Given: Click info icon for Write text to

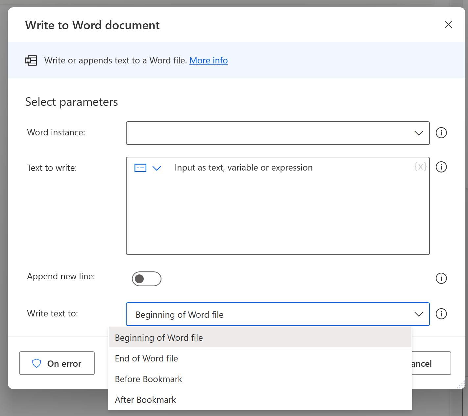Looking at the screenshot, I should pyautogui.click(x=441, y=314).
